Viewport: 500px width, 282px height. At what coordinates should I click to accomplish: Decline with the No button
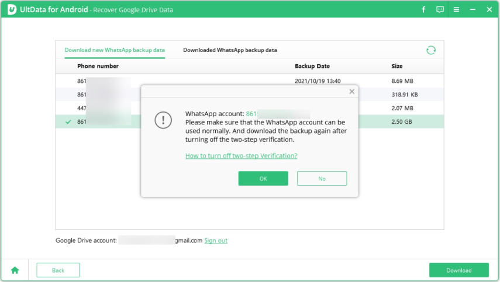point(322,179)
